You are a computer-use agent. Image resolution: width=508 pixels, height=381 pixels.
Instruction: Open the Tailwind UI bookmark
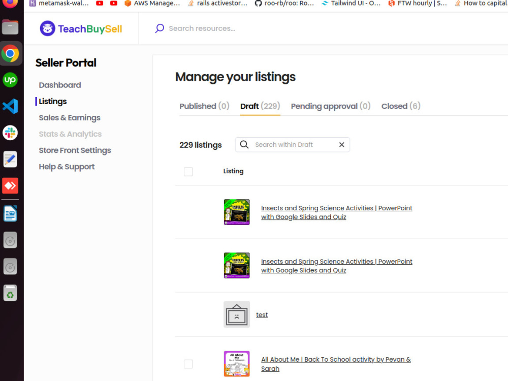pos(351,3)
